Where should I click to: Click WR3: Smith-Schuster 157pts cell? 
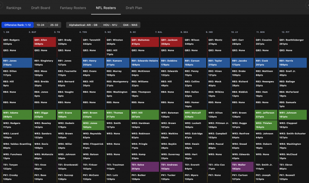coord(293,136)
